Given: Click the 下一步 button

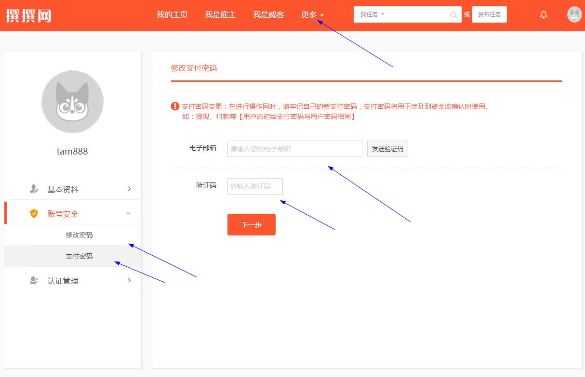Looking at the screenshot, I should point(252,225).
